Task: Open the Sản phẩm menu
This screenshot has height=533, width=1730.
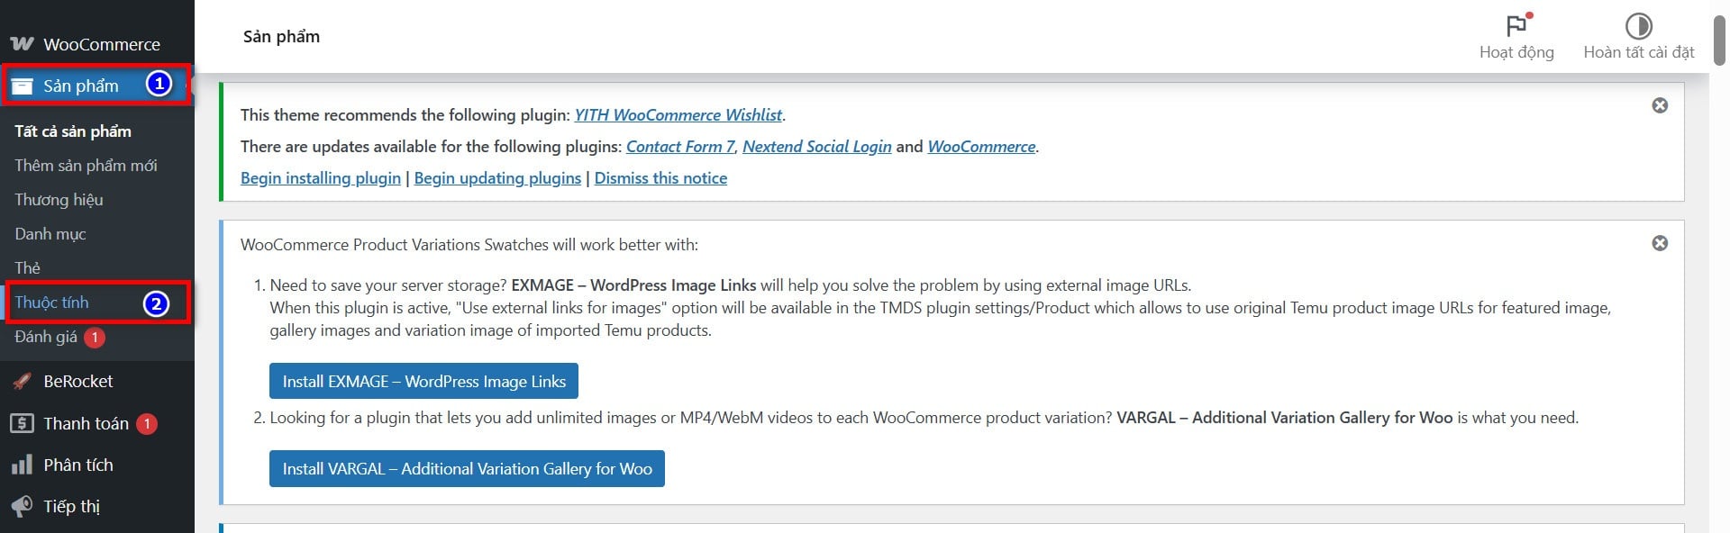Action: pos(81,86)
